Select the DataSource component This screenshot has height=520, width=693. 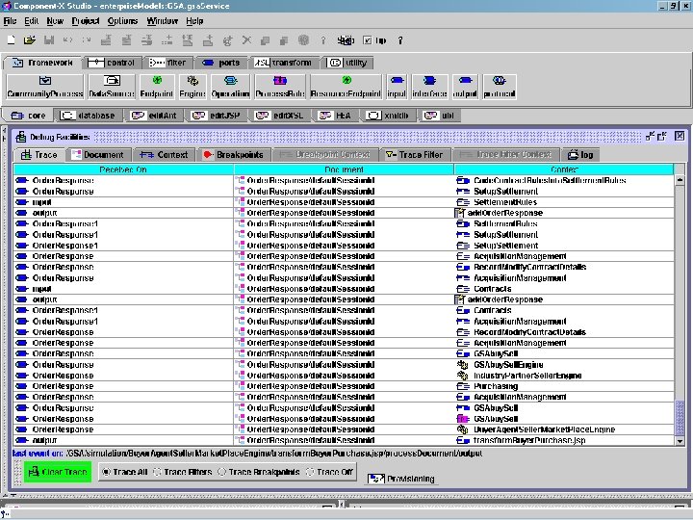pyautogui.click(x=112, y=87)
